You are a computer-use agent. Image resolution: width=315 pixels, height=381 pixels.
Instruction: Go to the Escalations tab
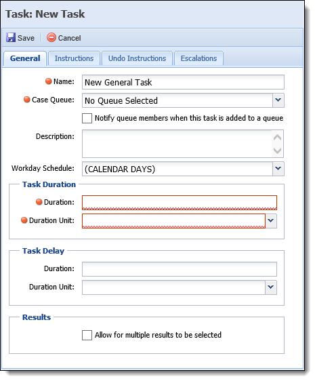pyautogui.click(x=198, y=58)
